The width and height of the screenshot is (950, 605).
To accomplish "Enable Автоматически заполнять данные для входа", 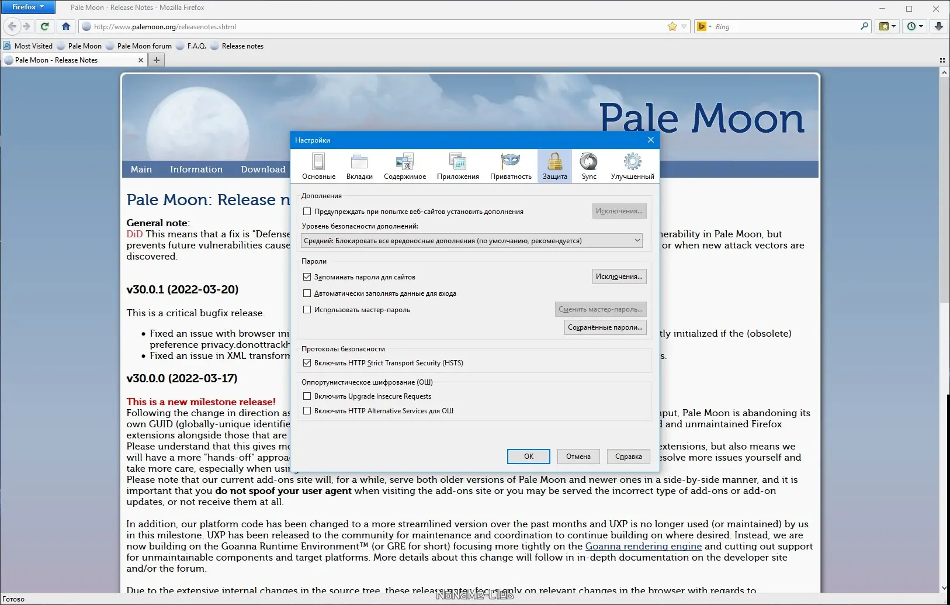I will (307, 293).
